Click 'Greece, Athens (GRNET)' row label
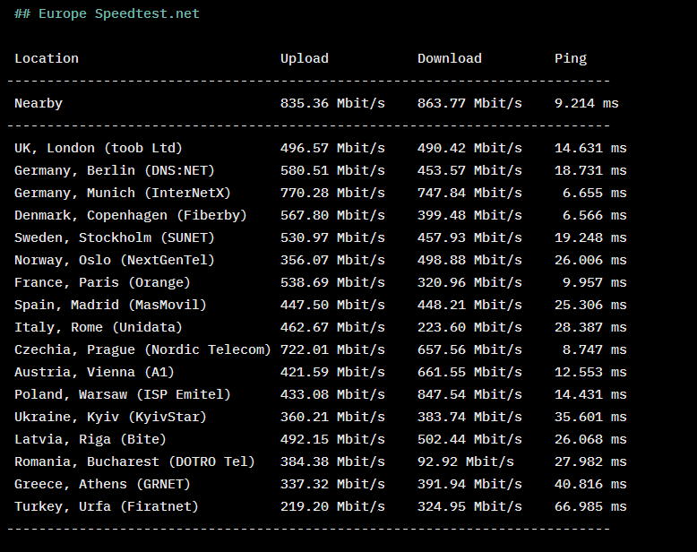The width and height of the screenshot is (697, 552). pos(103,484)
